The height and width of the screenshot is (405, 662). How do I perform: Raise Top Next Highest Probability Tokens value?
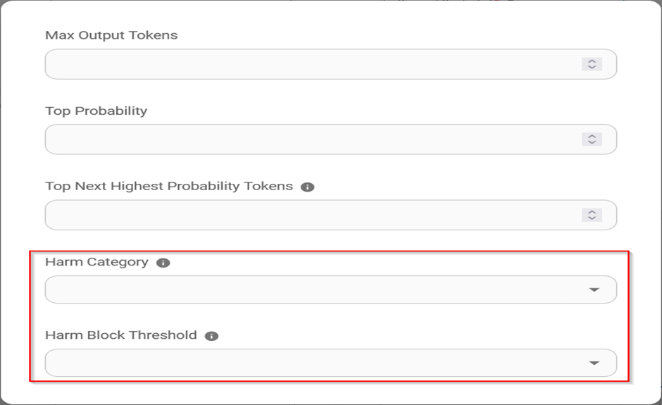tap(592, 211)
